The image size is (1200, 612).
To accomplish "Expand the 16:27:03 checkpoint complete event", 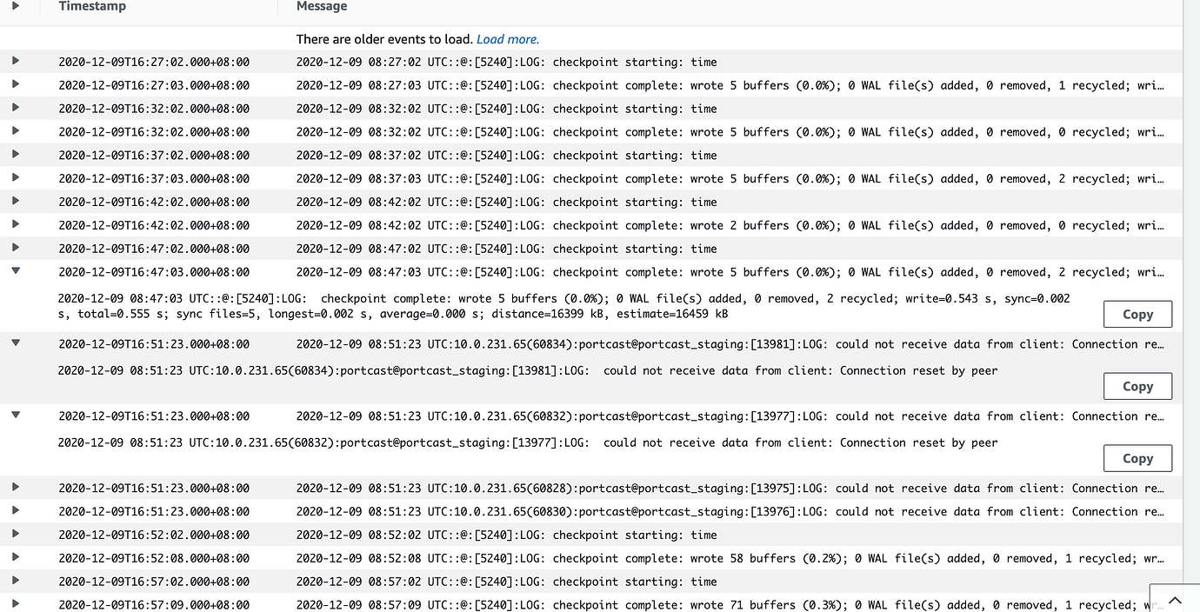I will (16, 84).
